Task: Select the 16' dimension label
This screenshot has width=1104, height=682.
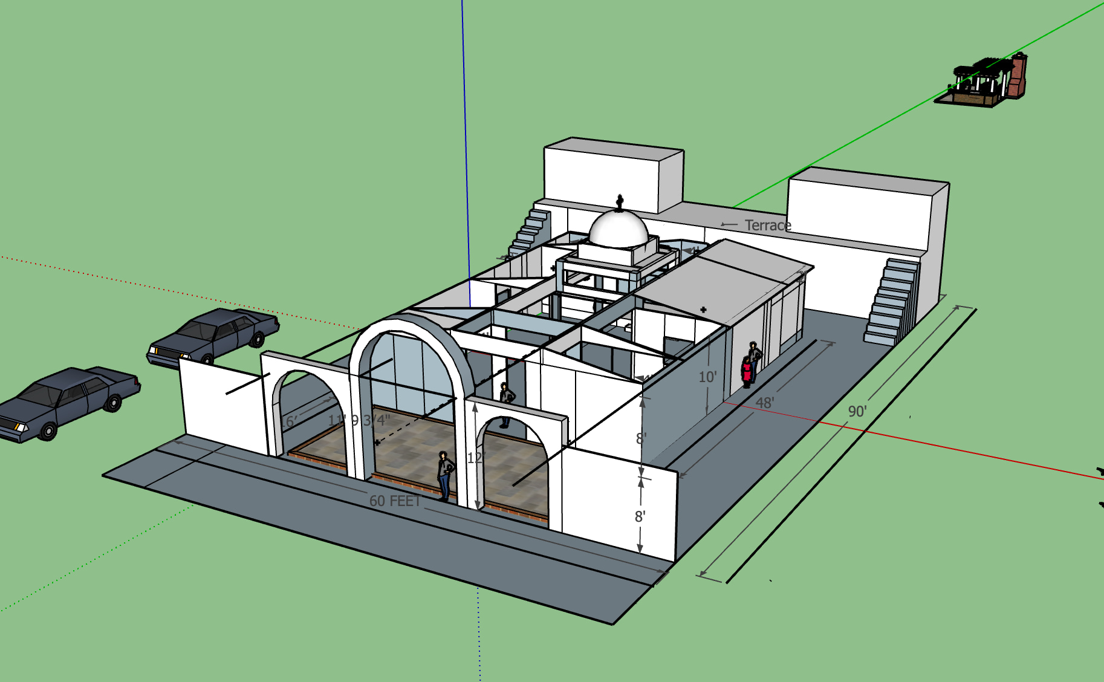Action: 288,421
